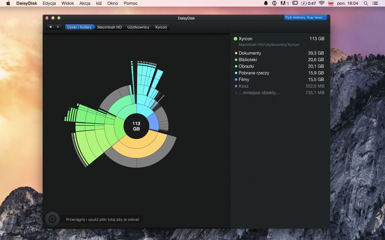385x240 pixels.
Task: Open the DaisyDisk application menu
Action: pyautogui.click(x=26, y=3)
